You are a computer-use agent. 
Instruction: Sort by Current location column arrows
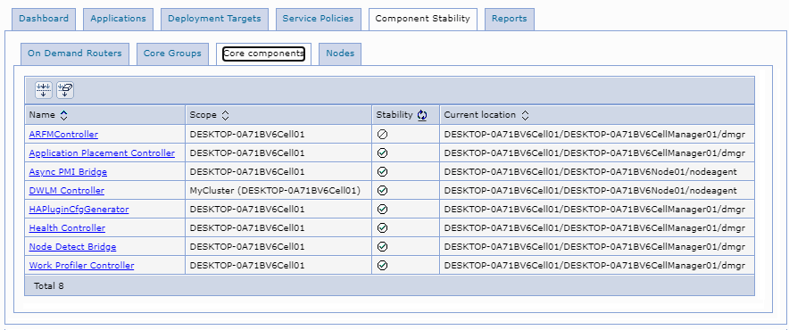tap(525, 115)
